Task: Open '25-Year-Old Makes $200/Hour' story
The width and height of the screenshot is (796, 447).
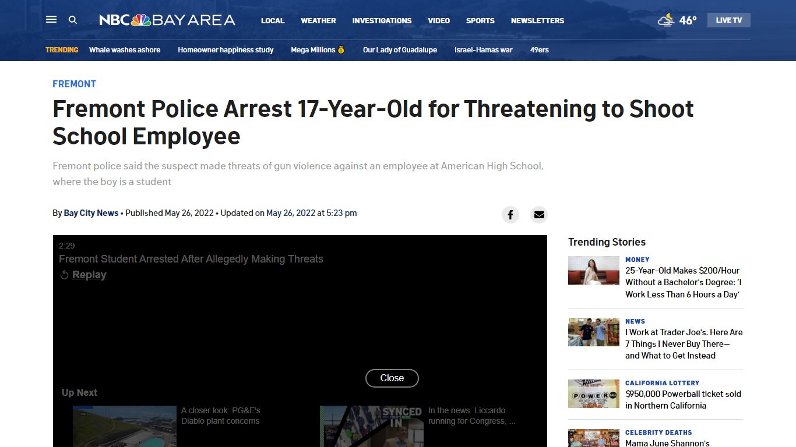Action: (683, 282)
